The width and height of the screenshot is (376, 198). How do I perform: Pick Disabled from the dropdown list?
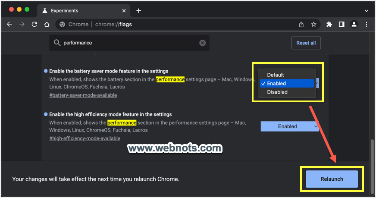tap(277, 92)
